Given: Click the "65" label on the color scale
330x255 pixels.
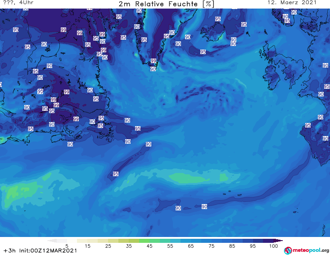Looking at the screenshot, I should coord(191,246).
